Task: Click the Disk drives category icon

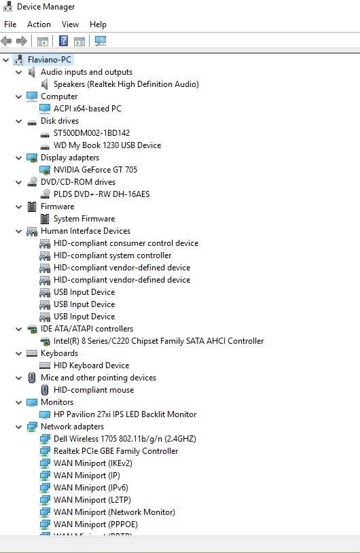Action: coord(32,122)
